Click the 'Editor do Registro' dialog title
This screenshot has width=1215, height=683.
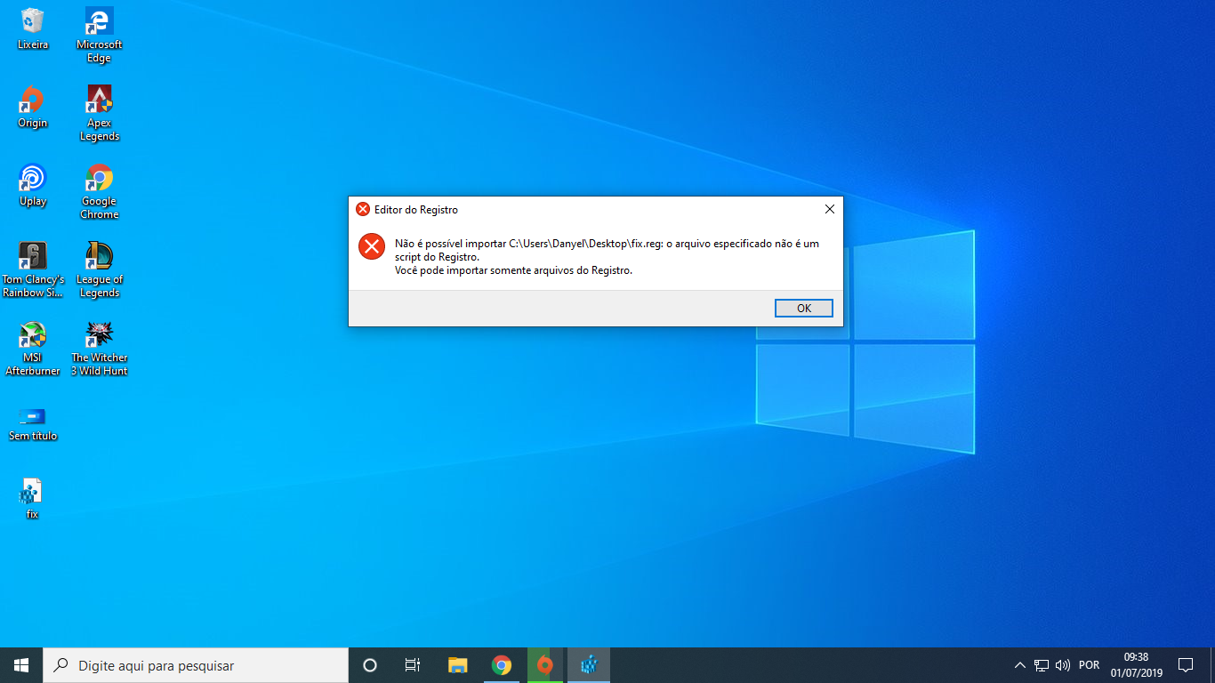(416, 210)
